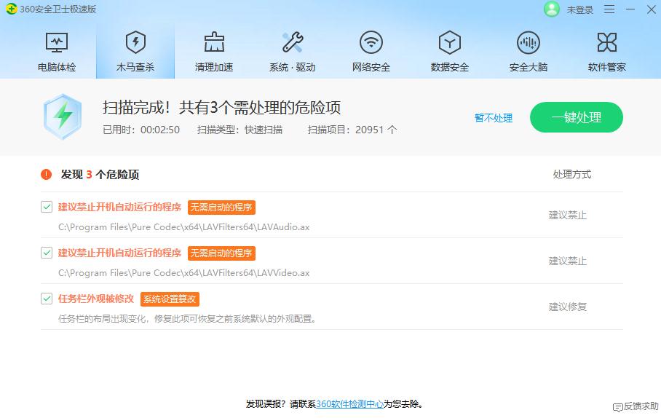Switch to the 数据安全 tab label
The image size is (661, 418).
click(x=450, y=67)
